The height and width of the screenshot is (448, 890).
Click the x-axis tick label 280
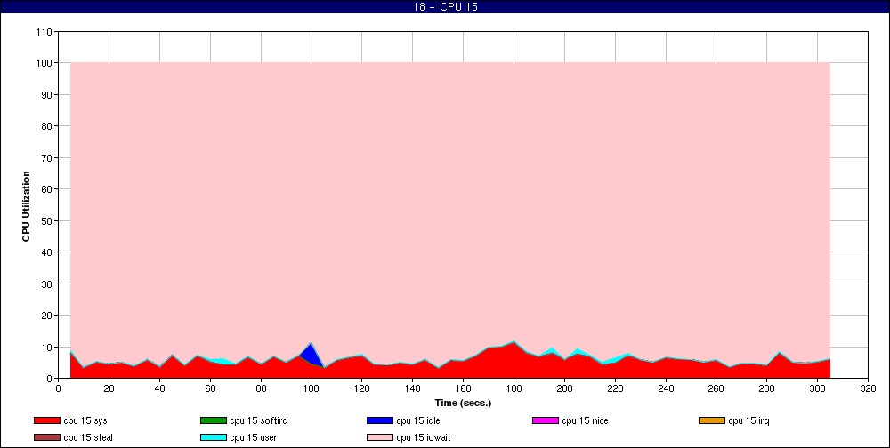[x=767, y=389]
